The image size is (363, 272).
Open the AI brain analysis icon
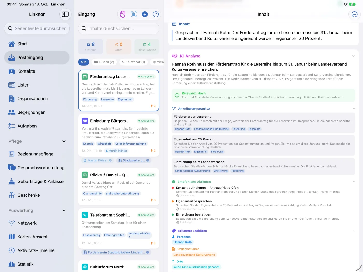pyautogui.click(x=123, y=14)
